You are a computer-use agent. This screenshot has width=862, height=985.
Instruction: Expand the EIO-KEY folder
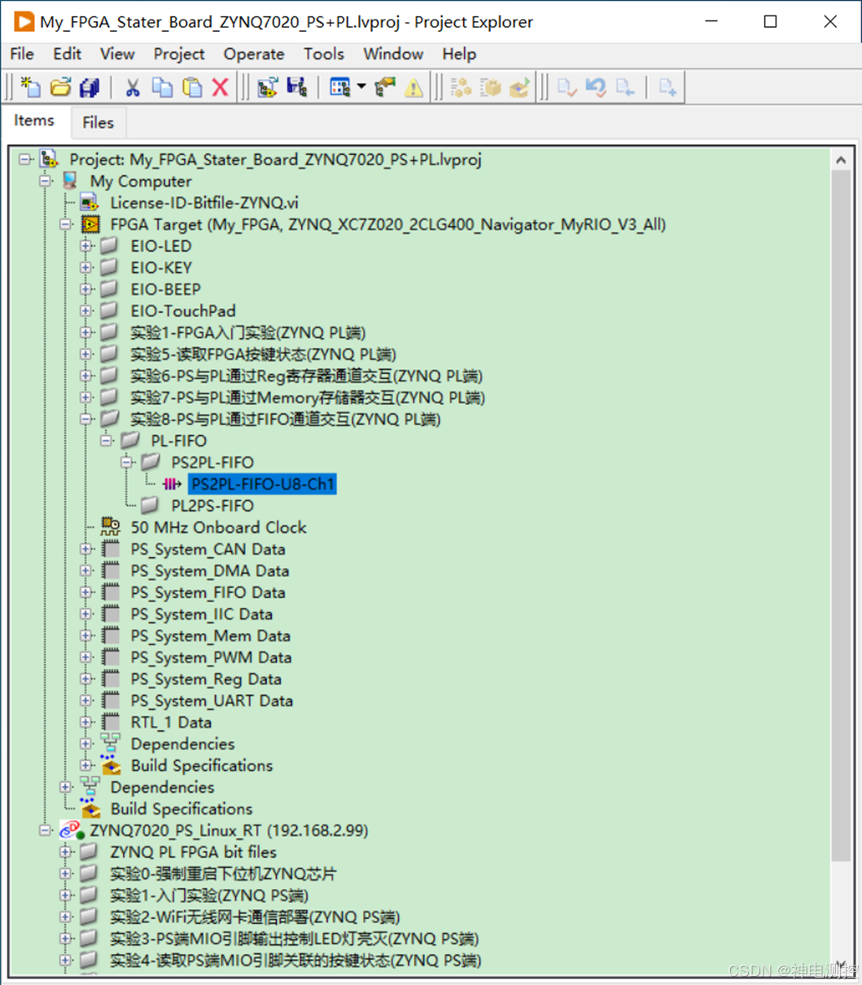click(86, 267)
